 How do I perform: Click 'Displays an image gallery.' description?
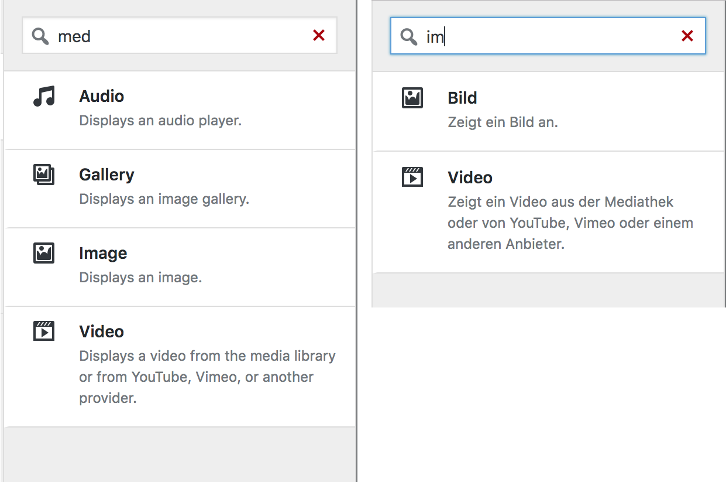coord(164,199)
